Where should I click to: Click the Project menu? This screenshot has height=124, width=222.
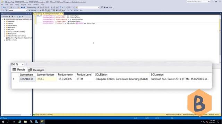[24, 4]
